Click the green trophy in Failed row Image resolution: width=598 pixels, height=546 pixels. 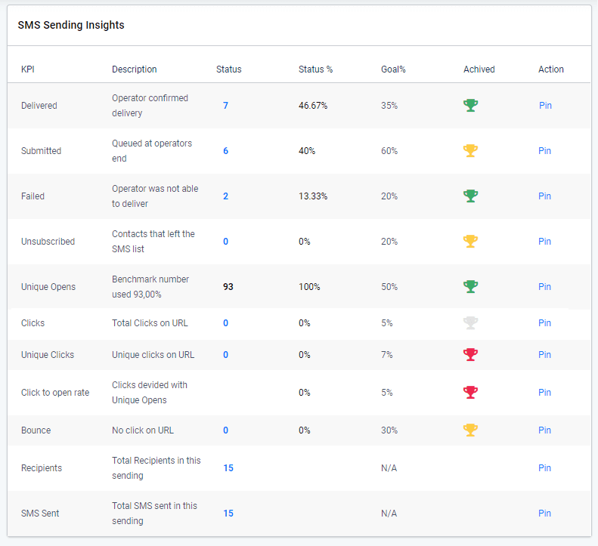tap(470, 196)
